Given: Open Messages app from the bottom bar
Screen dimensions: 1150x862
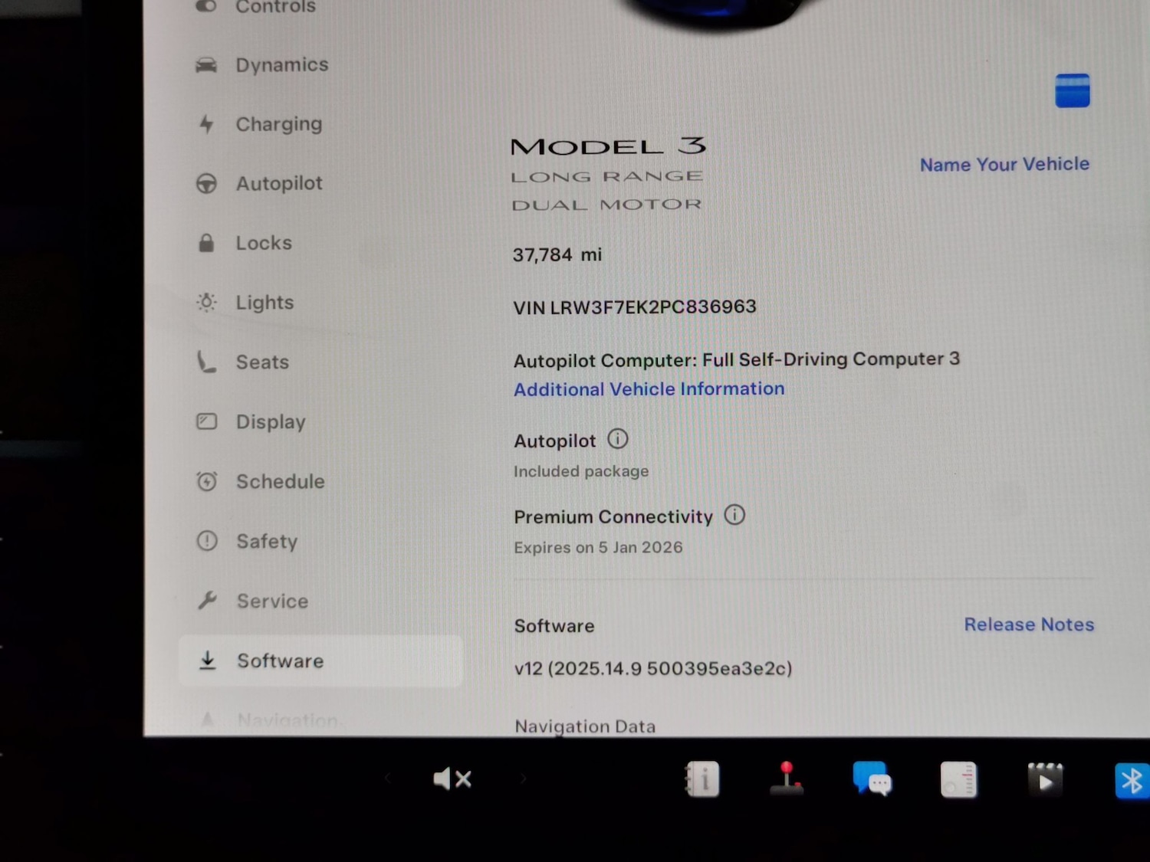Looking at the screenshot, I should [x=872, y=778].
